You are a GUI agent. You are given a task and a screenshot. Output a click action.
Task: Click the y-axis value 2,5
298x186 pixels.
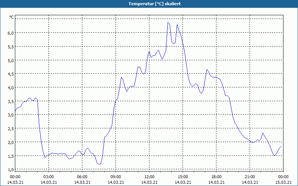[x=11, y=128]
